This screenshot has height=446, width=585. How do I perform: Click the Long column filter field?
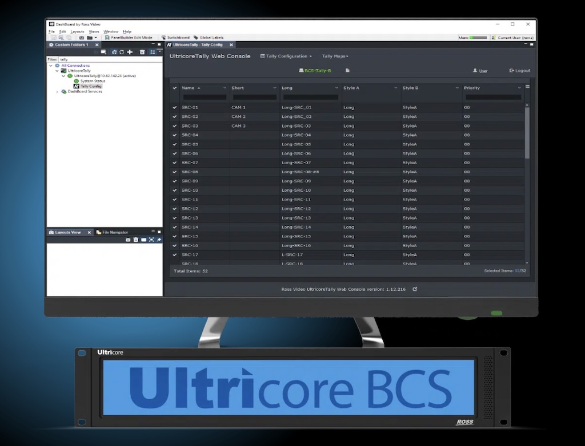[x=311, y=98]
